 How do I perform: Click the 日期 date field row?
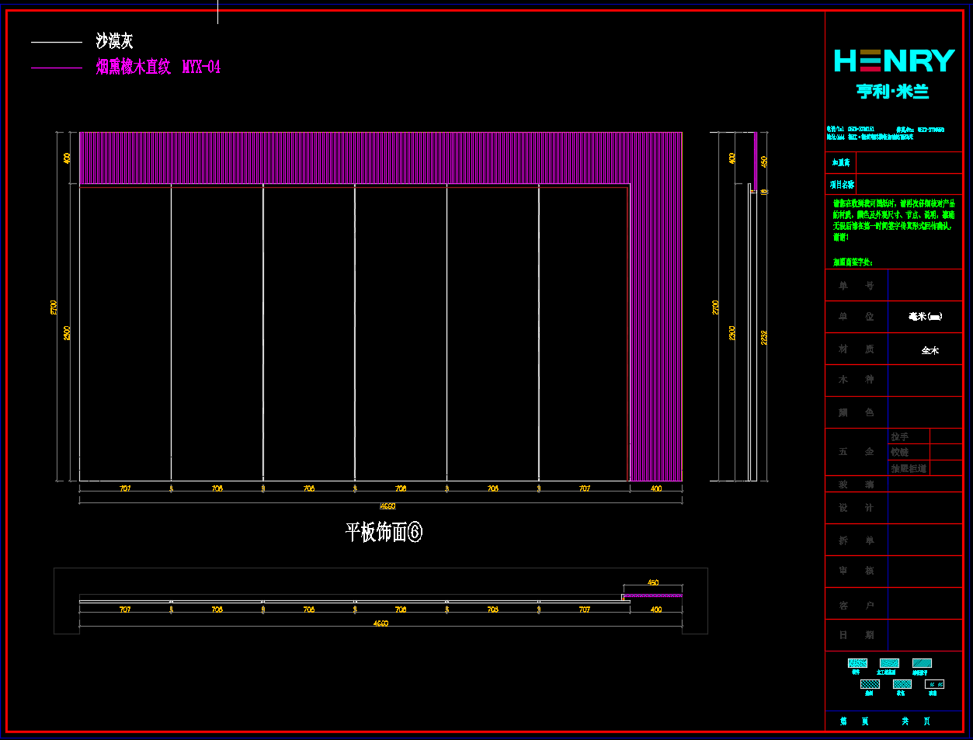coord(893,635)
